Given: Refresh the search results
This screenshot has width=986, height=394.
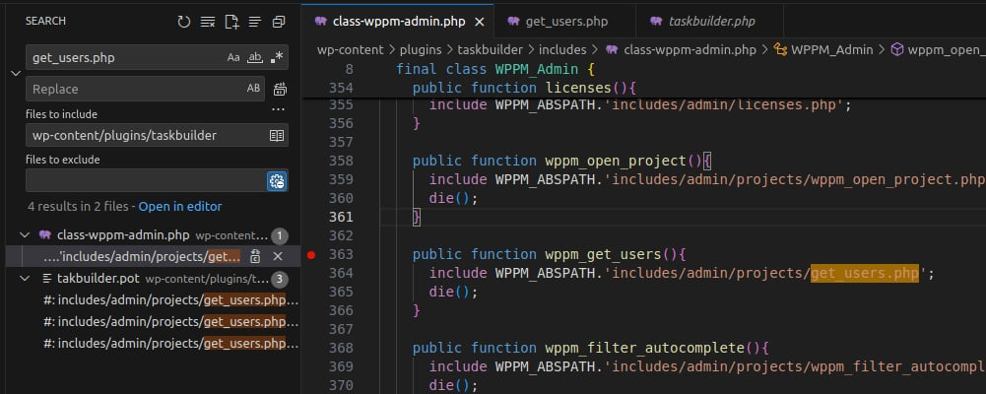Looking at the screenshot, I should tap(183, 21).
